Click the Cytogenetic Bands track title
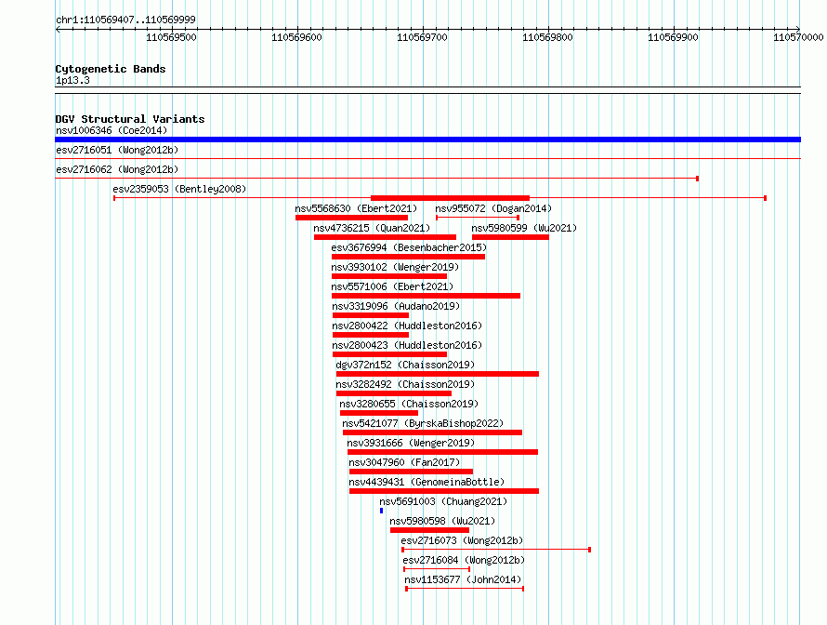Screen dimensions: 827x625 click(x=111, y=69)
